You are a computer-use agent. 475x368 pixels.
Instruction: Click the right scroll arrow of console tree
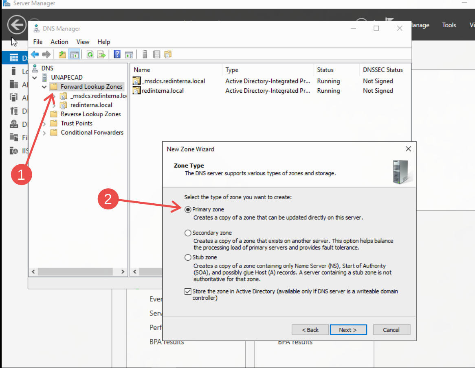tap(123, 272)
